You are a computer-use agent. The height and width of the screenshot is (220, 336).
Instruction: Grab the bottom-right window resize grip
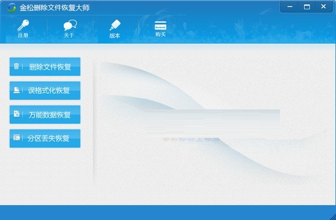pos(333,217)
